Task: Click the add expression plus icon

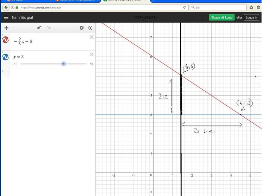Action: (x=6, y=28)
